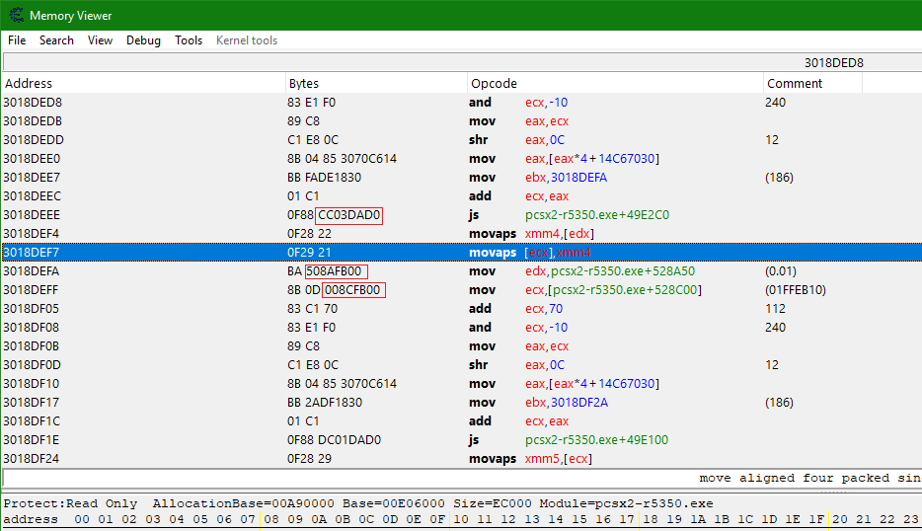This screenshot has width=922, height=531.
Task: Select the row at address 3018DF0B
Action: click(x=462, y=346)
